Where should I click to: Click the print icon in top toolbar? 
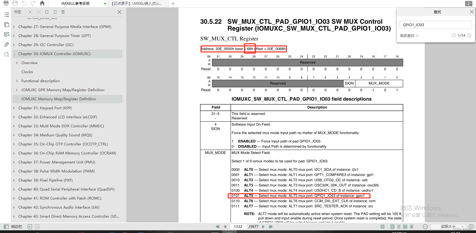point(6,3)
